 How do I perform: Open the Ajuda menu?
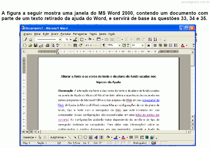coord(112,34)
